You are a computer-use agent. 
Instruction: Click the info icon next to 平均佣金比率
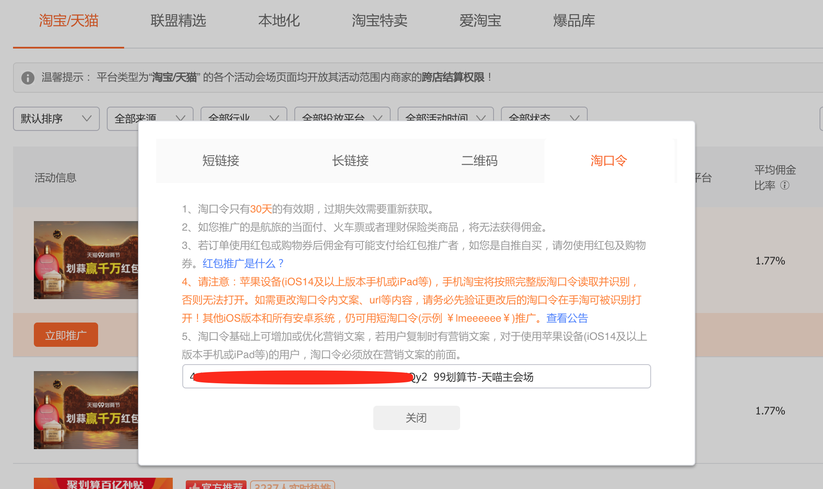[785, 186]
